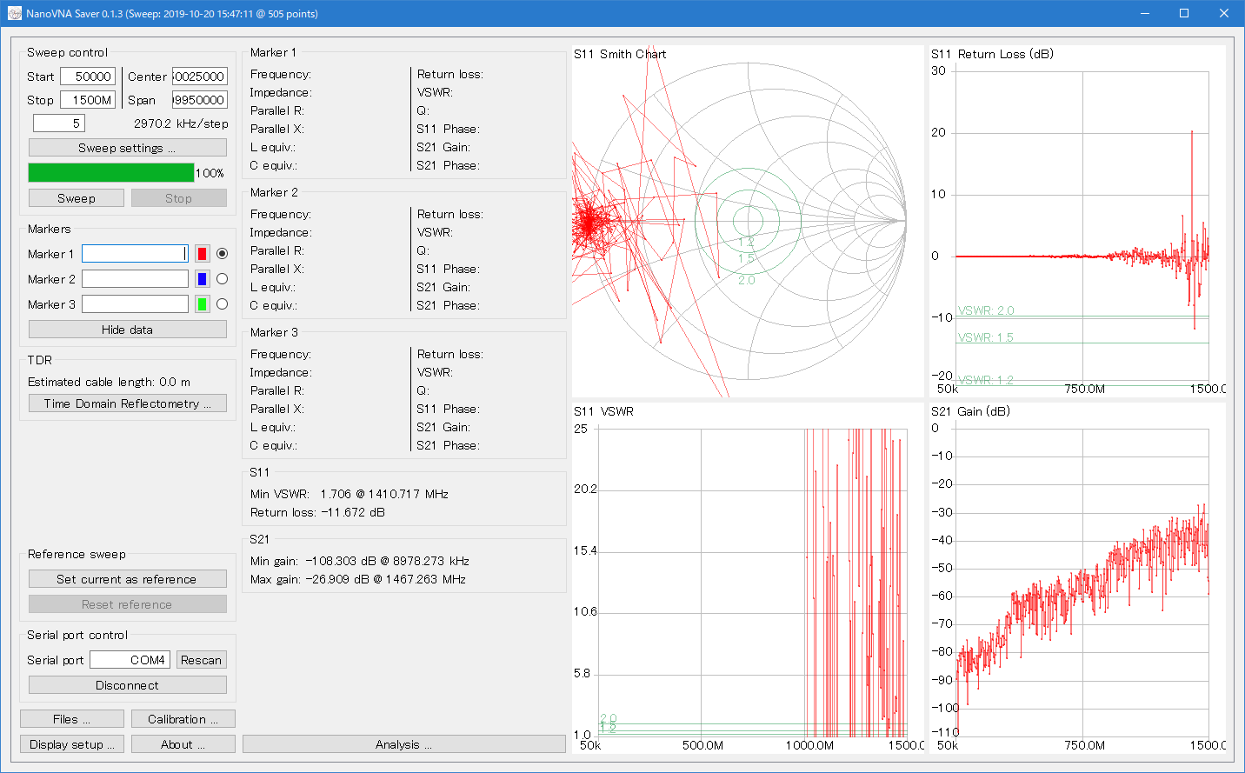Focus the Center frequency field

[200, 77]
